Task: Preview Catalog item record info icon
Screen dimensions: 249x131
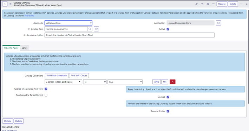Action: click(96, 29)
